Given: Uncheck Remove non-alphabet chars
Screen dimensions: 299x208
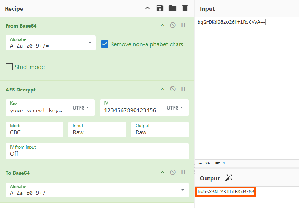Looking at the screenshot, I should pos(105,44).
